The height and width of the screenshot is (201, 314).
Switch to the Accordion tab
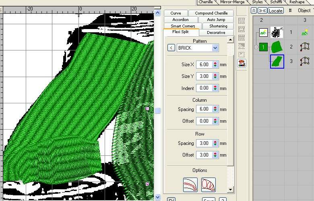pyautogui.click(x=181, y=20)
